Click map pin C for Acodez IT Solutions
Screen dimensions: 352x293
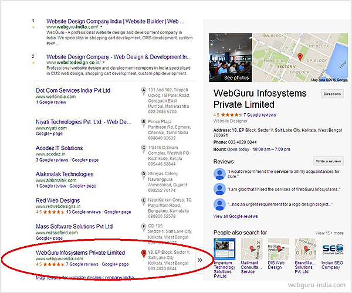pyautogui.click(x=144, y=149)
